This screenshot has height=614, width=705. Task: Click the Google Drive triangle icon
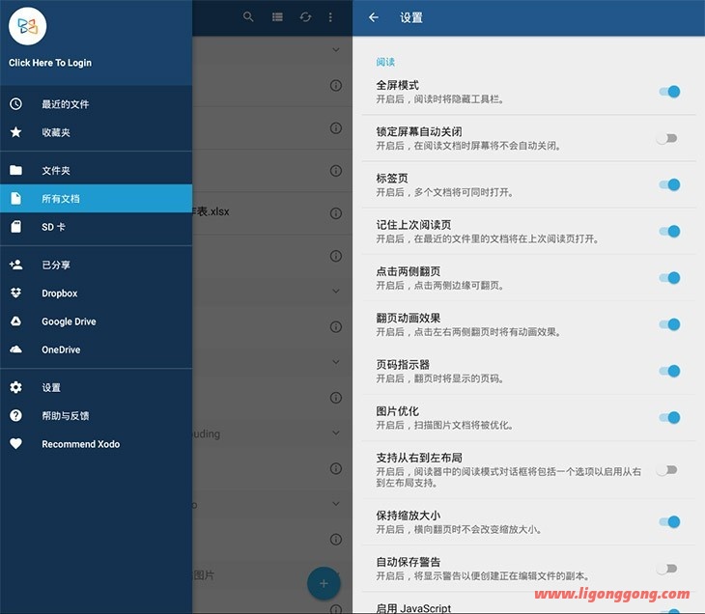coord(15,321)
